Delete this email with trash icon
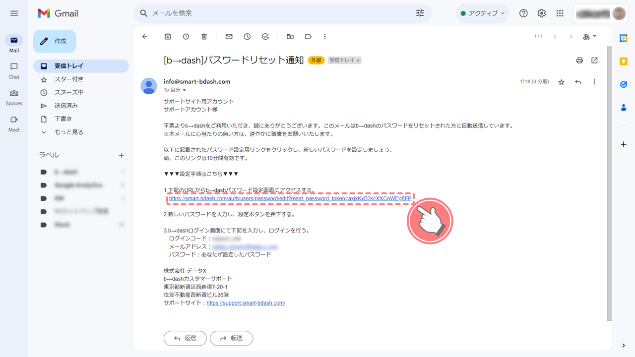The image size is (635, 357). pos(204,36)
